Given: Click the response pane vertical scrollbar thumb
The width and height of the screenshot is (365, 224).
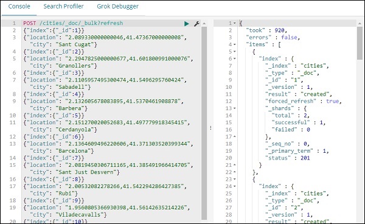Looking at the screenshot, I should (x=360, y=43).
